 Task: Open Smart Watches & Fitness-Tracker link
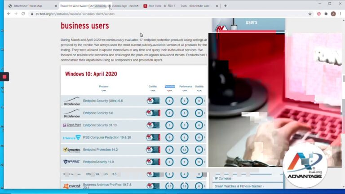239,186
